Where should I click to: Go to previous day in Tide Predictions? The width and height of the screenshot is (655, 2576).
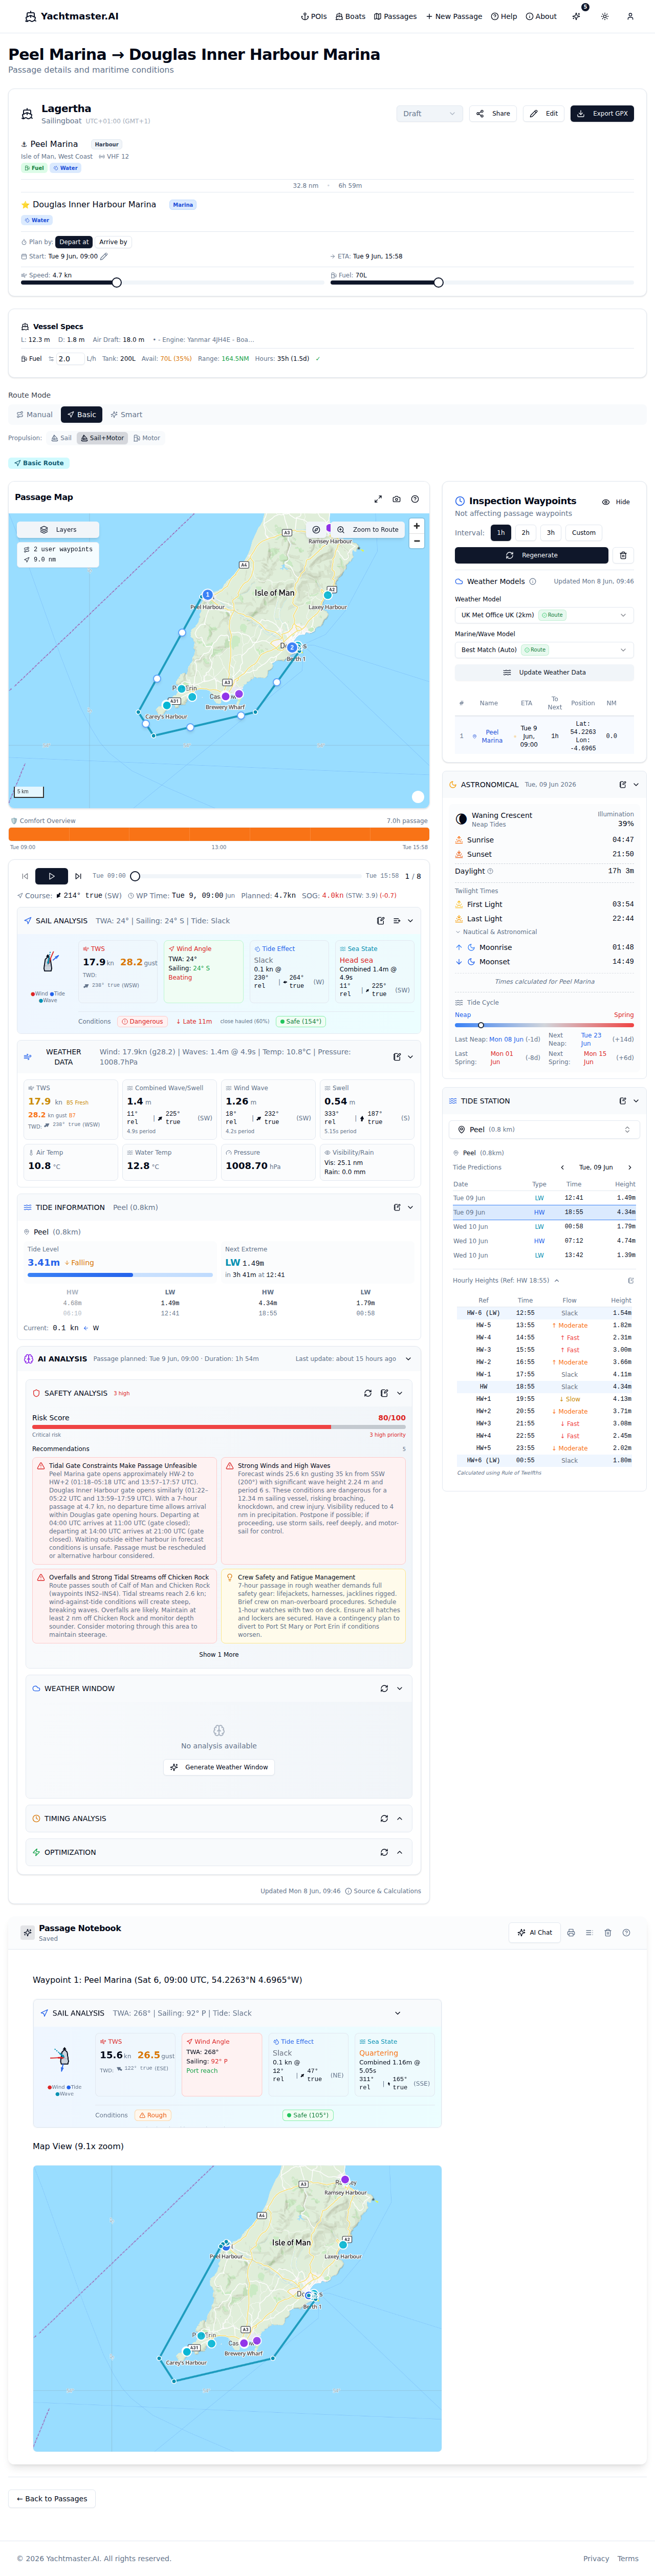(x=562, y=1167)
